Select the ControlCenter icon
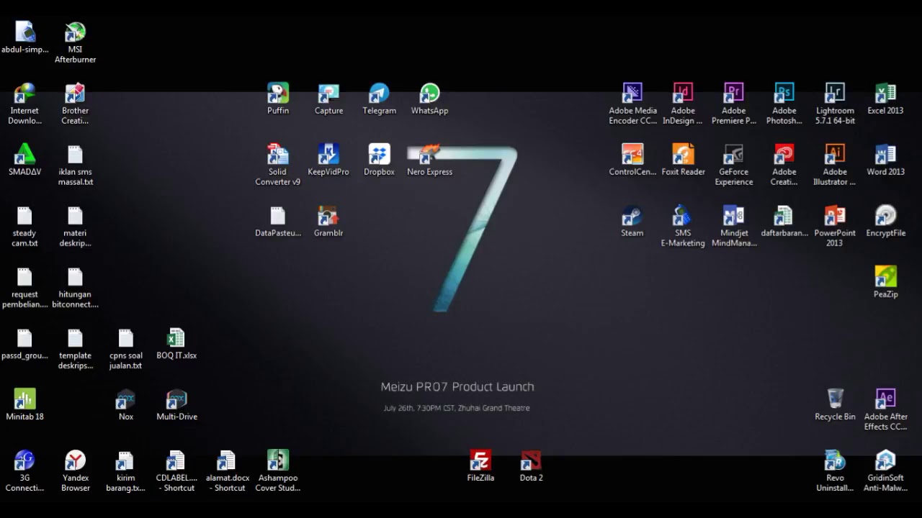Viewport: 922px width, 518px height. [x=632, y=155]
